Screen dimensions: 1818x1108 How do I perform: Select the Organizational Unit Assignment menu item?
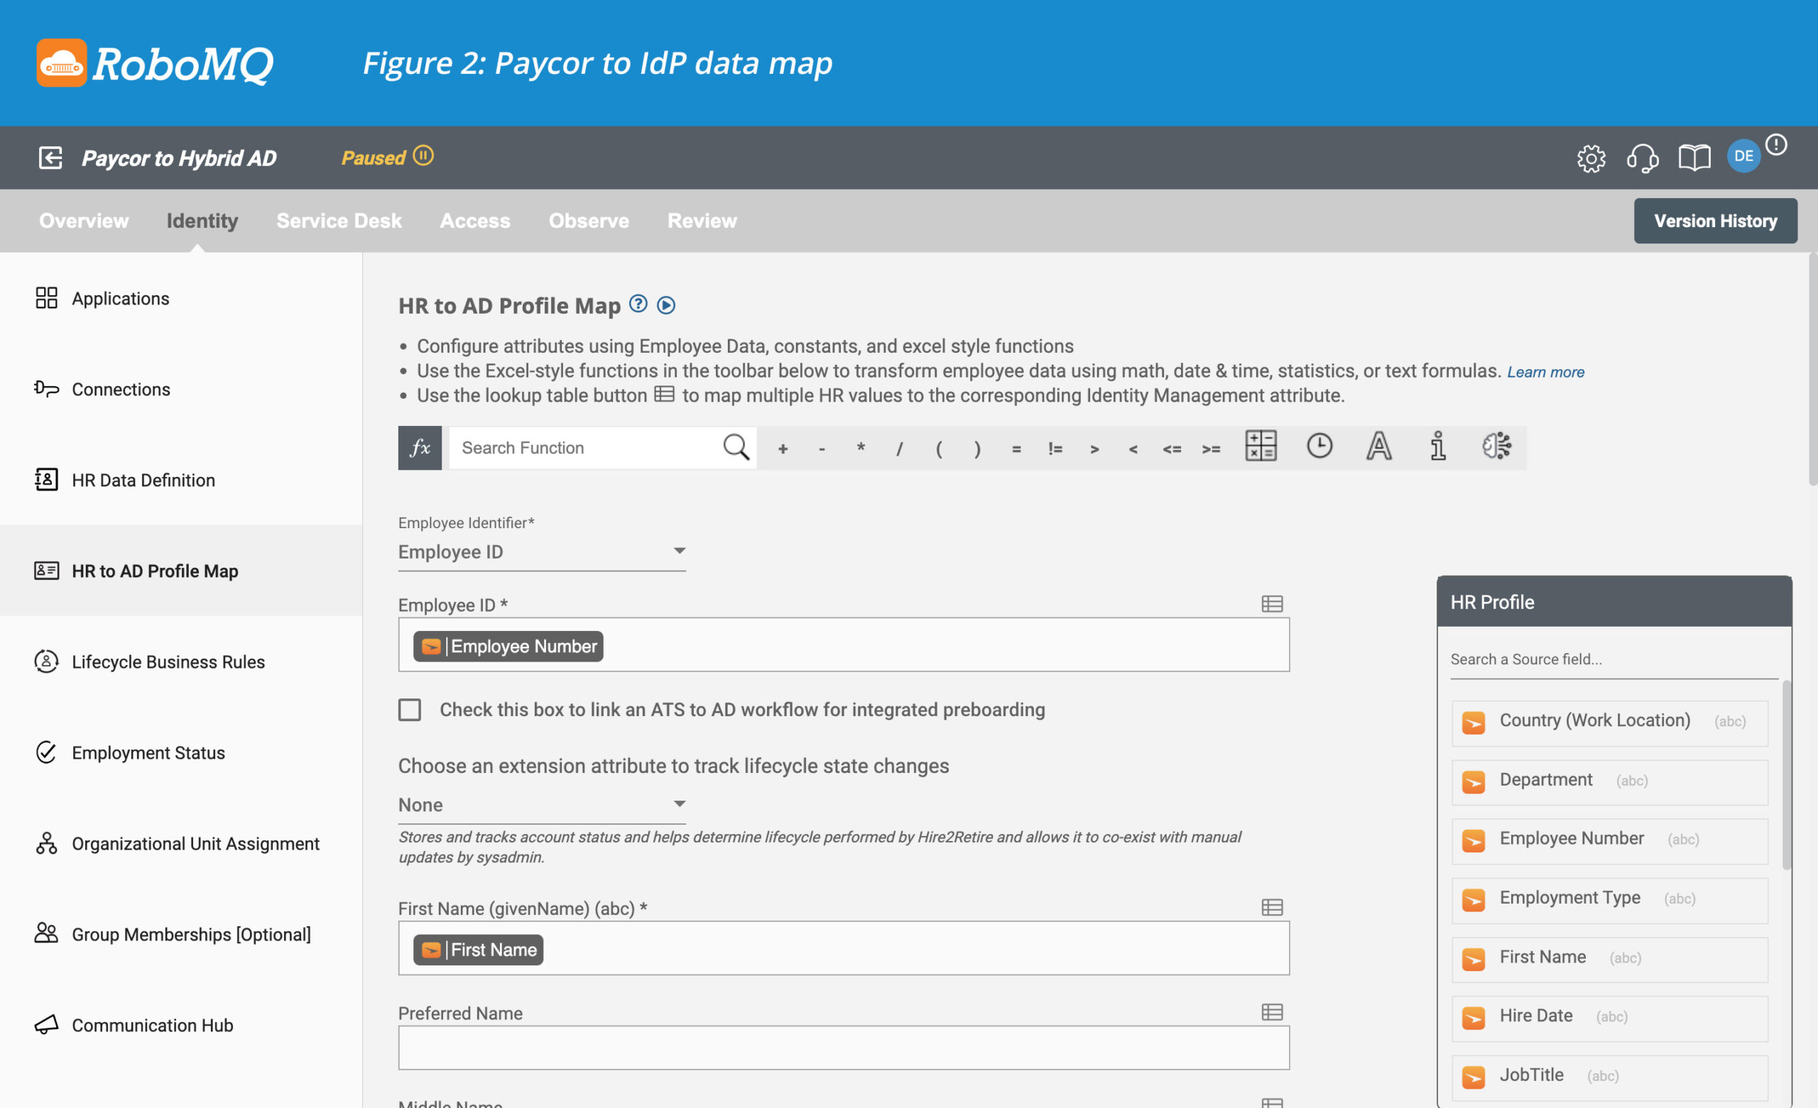pos(195,842)
